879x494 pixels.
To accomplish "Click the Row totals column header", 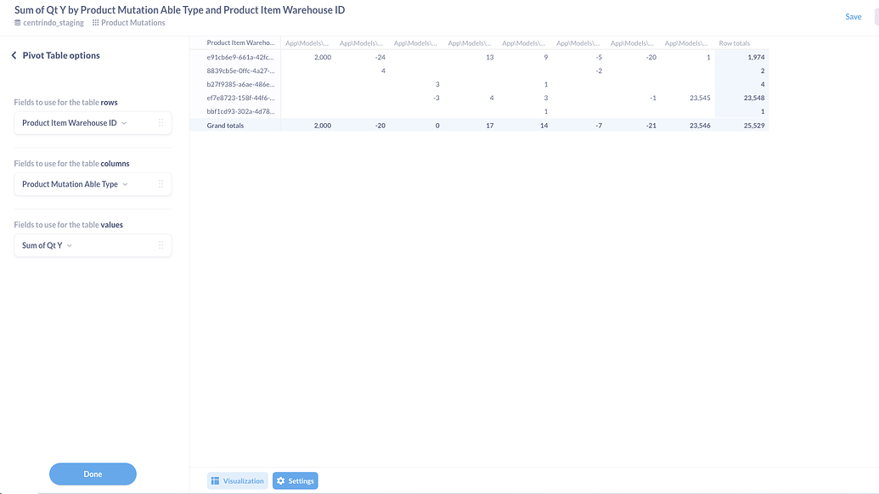I will pyautogui.click(x=734, y=42).
